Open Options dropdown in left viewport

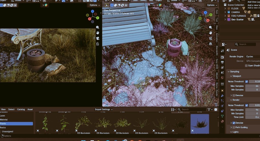click(x=95, y=5)
